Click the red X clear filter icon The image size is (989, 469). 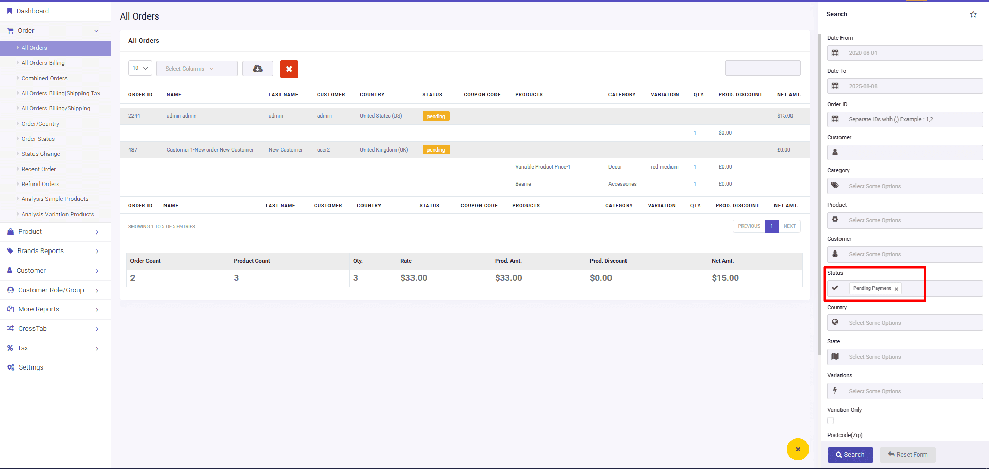tap(289, 69)
